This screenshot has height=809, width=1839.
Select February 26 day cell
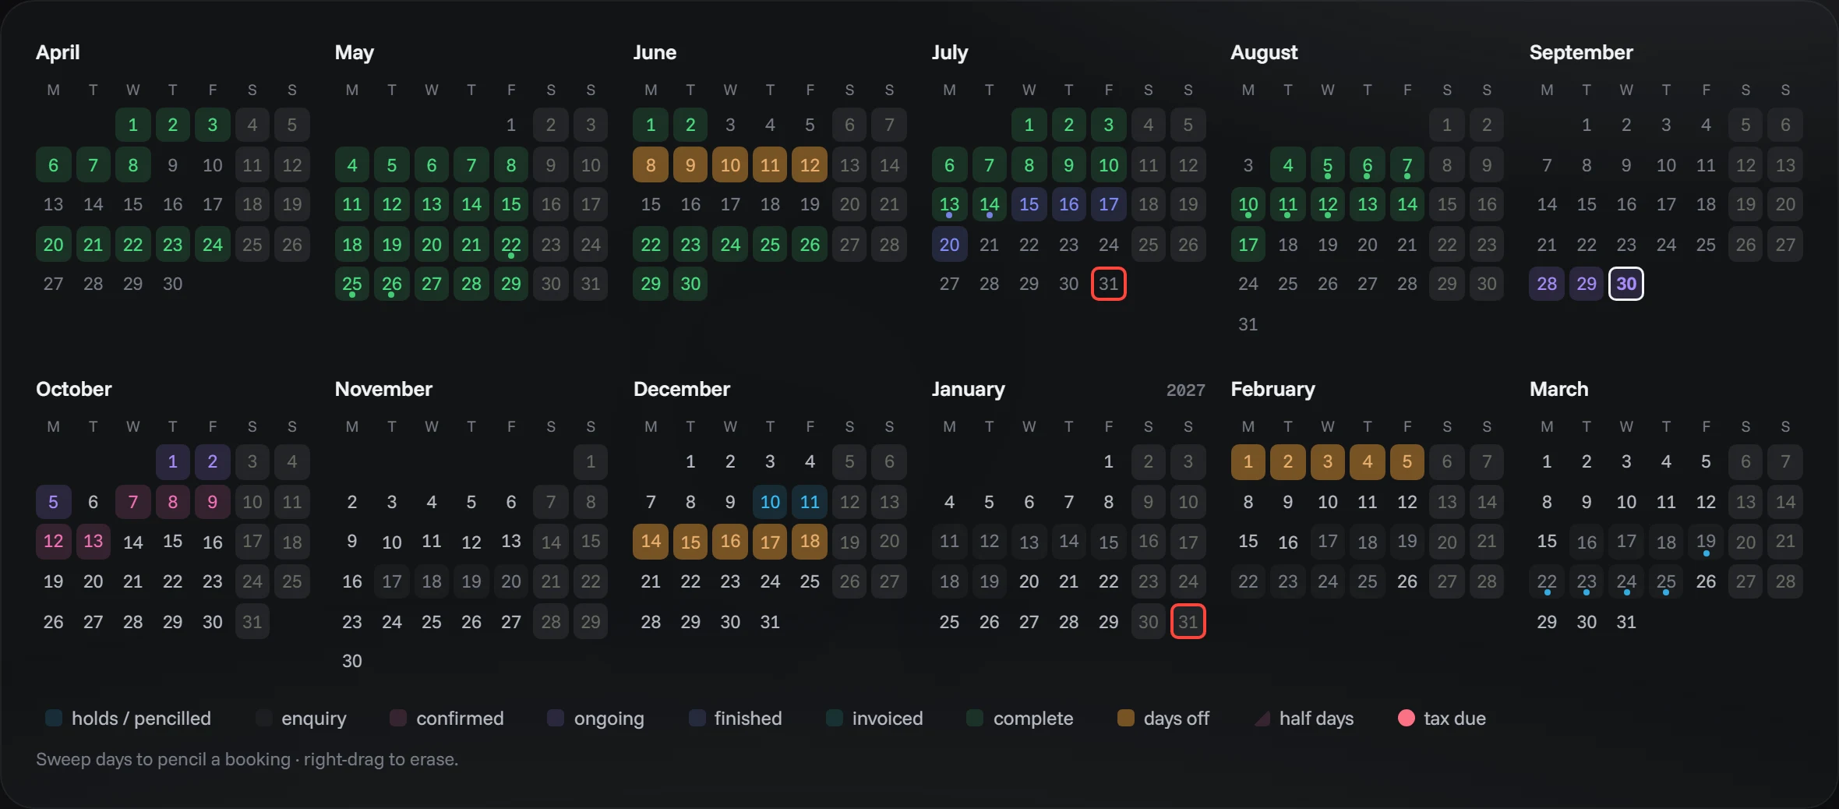click(x=1407, y=581)
